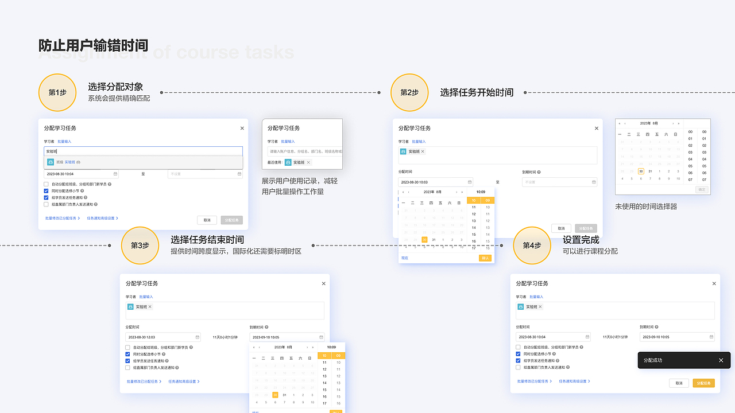735x413 pixels.
Task: Remove the 实验班 tag with its × icon
Action: click(423, 151)
